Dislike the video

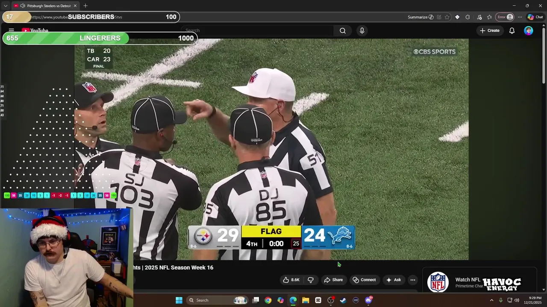point(311,280)
